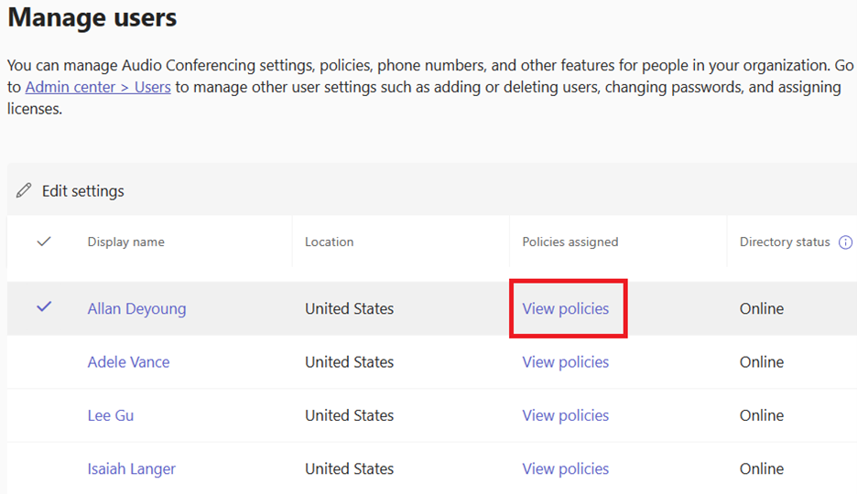The image size is (857, 494).
Task: Select the Adele Vance row checkbox area
Action: pos(44,362)
